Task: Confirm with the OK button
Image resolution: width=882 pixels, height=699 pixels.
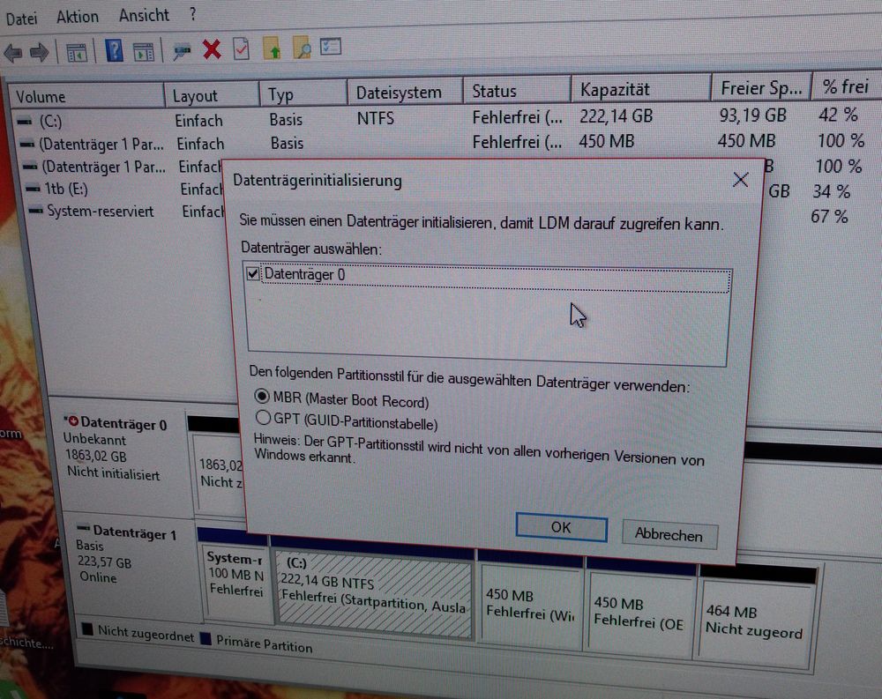Action: (x=561, y=527)
